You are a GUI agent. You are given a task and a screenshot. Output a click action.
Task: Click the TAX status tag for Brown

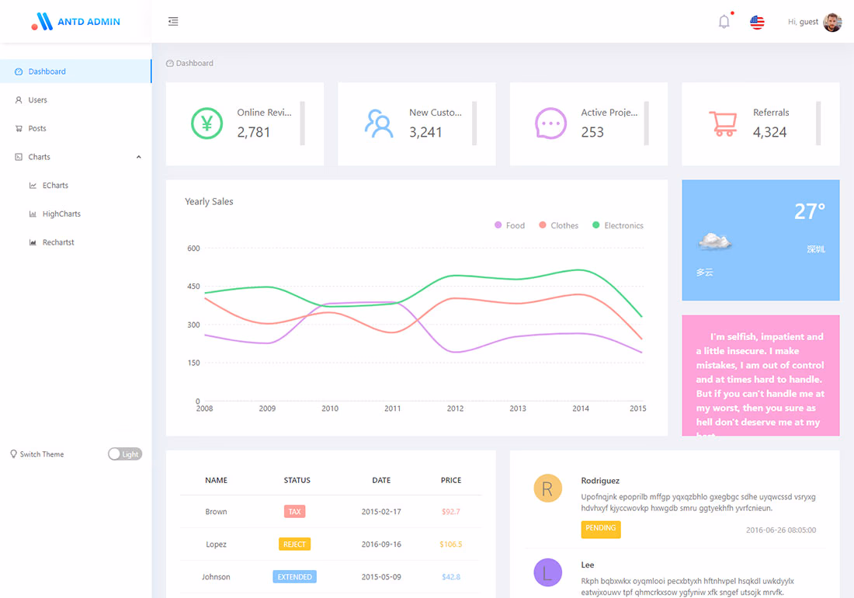coord(295,511)
